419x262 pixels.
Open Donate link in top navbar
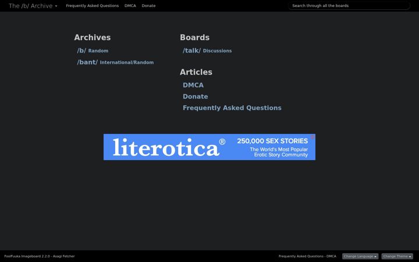pos(148,6)
